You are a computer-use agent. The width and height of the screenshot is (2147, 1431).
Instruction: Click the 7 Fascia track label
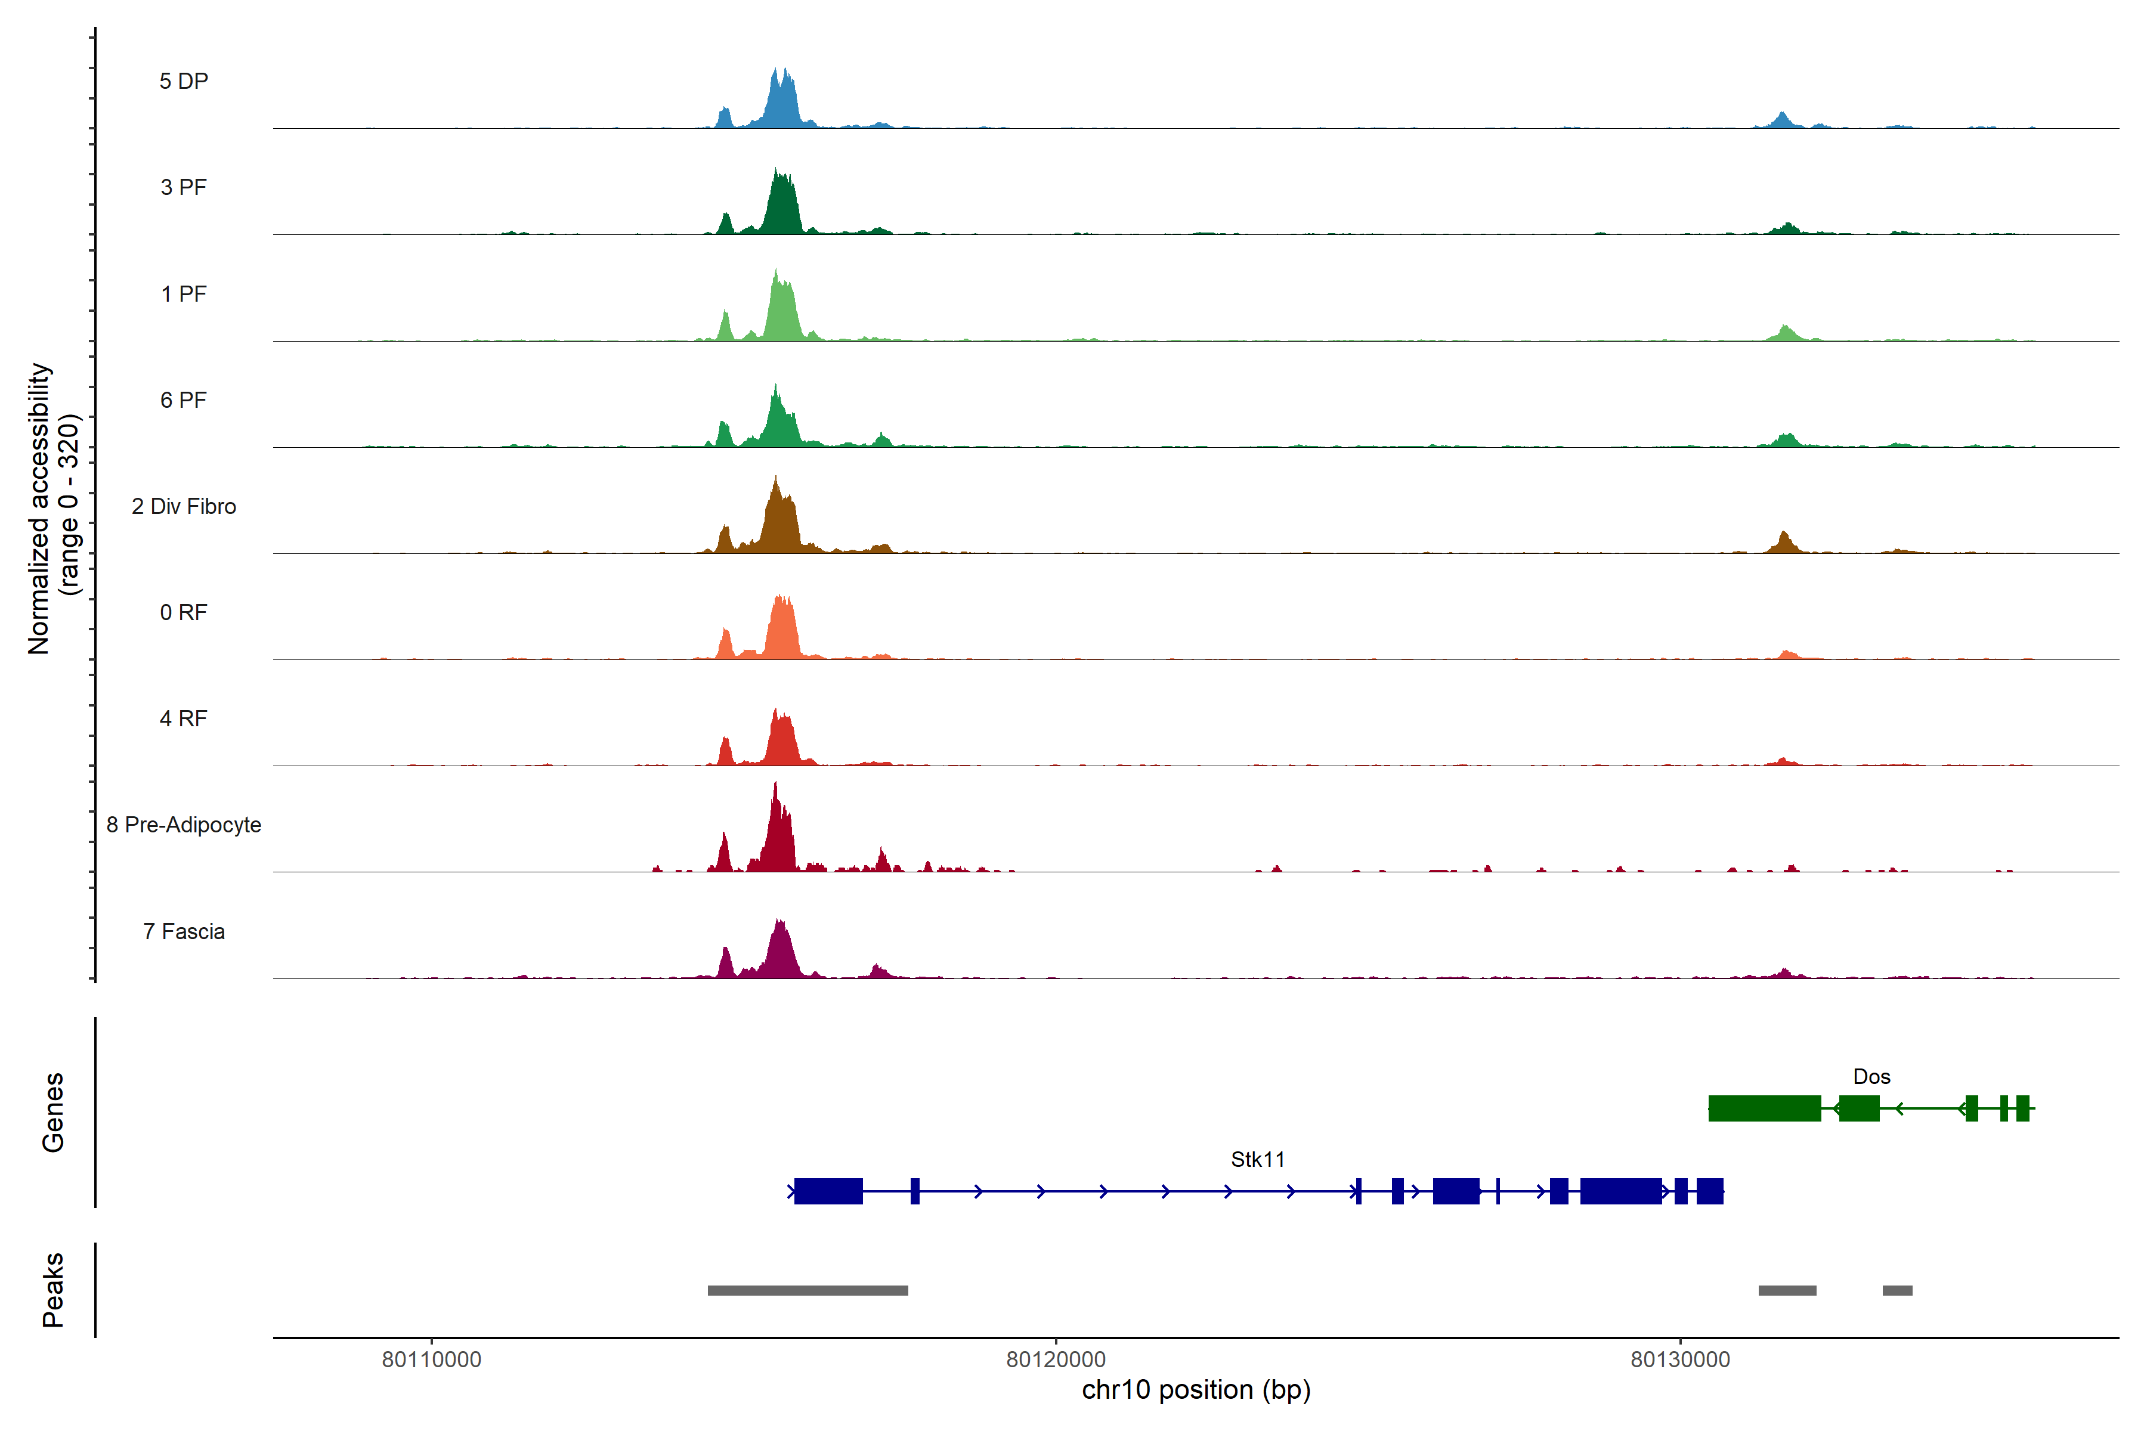pyautogui.click(x=184, y=931)
